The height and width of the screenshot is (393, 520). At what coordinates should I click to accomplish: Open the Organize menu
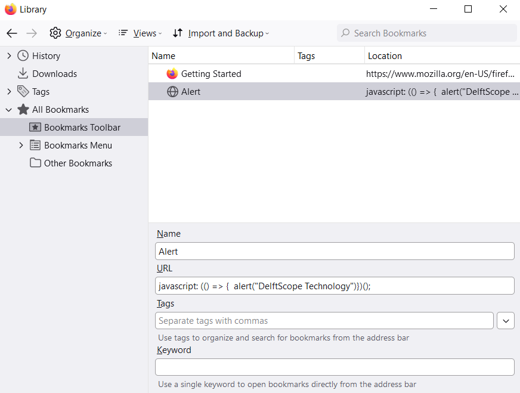(x=78, y=33)
